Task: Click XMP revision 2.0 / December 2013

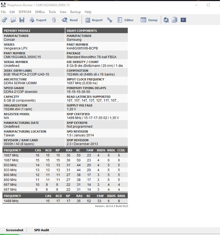Action: pos(82,144)
